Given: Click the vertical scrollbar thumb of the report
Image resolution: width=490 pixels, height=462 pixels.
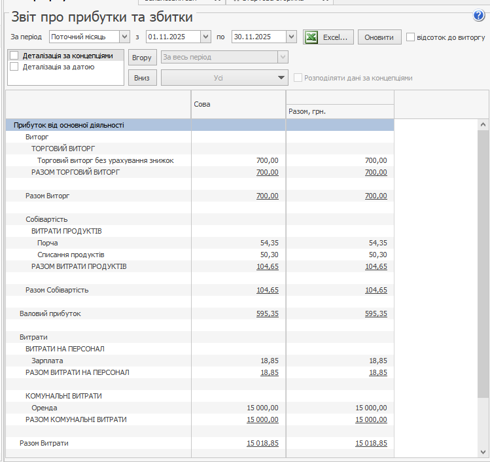Looking at the screenshot, I should (x=483, y=262).
